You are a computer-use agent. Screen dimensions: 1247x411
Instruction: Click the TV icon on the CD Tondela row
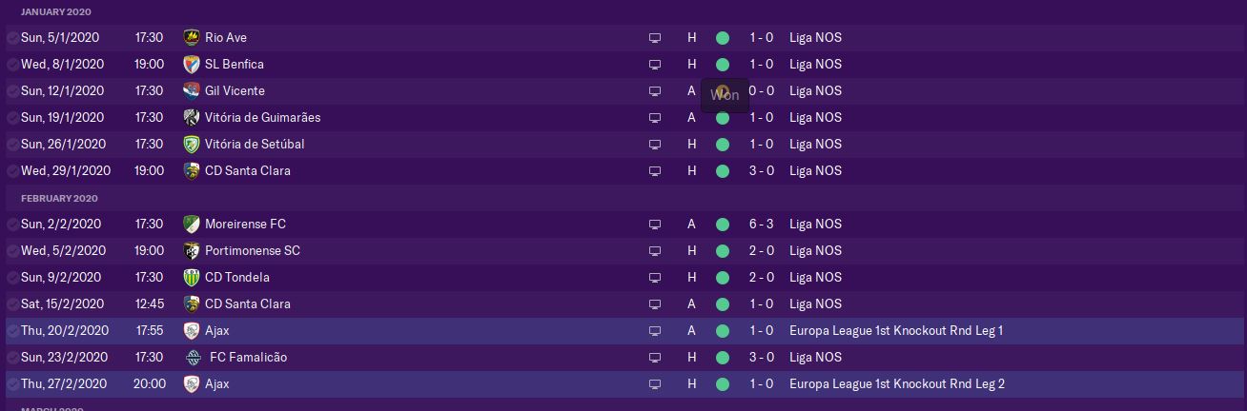[654, 278]
